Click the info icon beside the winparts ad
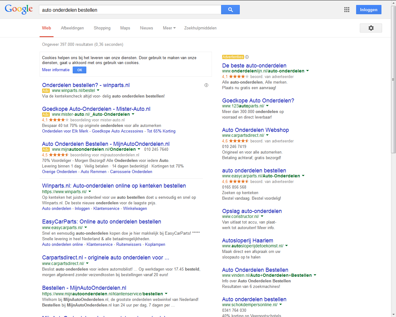Viewport: 396px width, 317px height. coord(206,85)
